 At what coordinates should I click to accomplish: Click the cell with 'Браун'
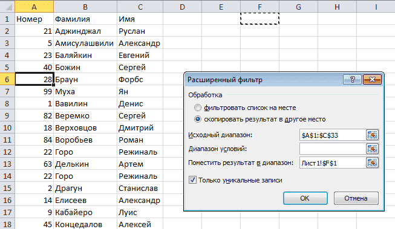[85, 79]
